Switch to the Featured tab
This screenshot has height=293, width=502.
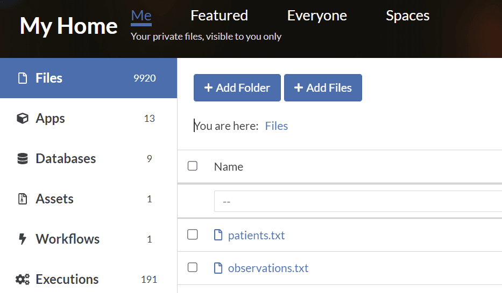coord(219,16)
